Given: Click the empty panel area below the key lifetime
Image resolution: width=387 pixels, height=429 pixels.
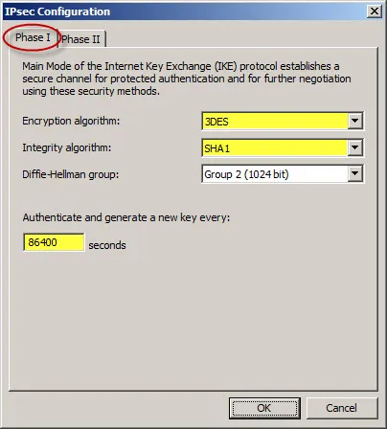Looking at the screenshot, I should (x=193, y=319).
